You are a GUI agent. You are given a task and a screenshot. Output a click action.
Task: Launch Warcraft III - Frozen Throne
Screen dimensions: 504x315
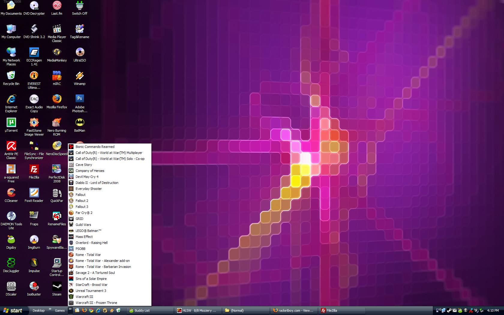(x=110, y=303)
